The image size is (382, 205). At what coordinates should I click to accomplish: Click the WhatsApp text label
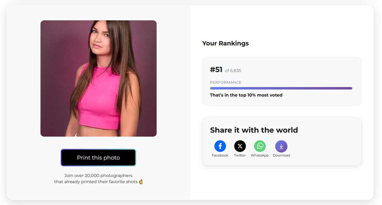tap(260, 155)
